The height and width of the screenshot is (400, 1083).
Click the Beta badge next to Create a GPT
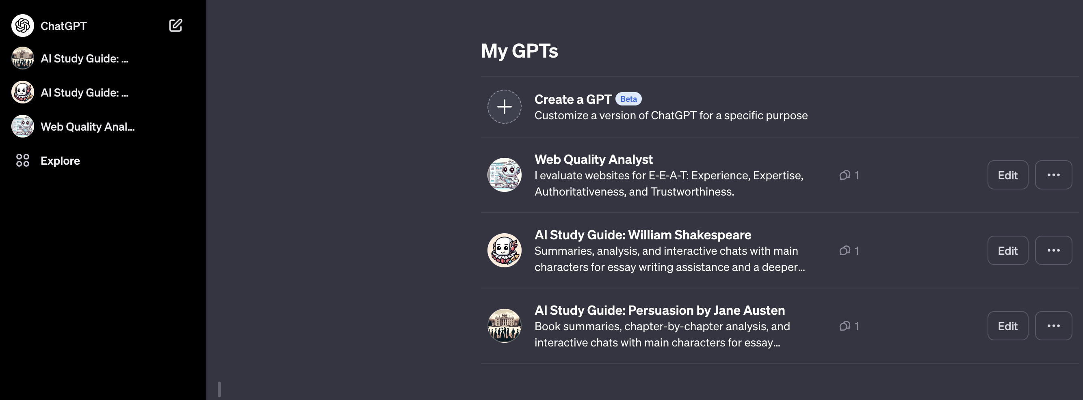pyautogui.click(x=628, y=99)
